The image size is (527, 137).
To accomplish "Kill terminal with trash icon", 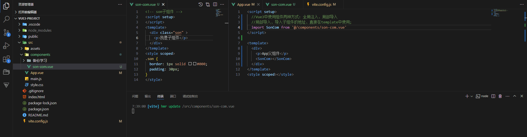I will tap(500, 96).
